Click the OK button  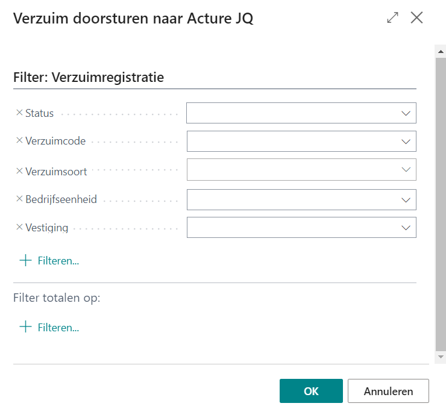311,391
